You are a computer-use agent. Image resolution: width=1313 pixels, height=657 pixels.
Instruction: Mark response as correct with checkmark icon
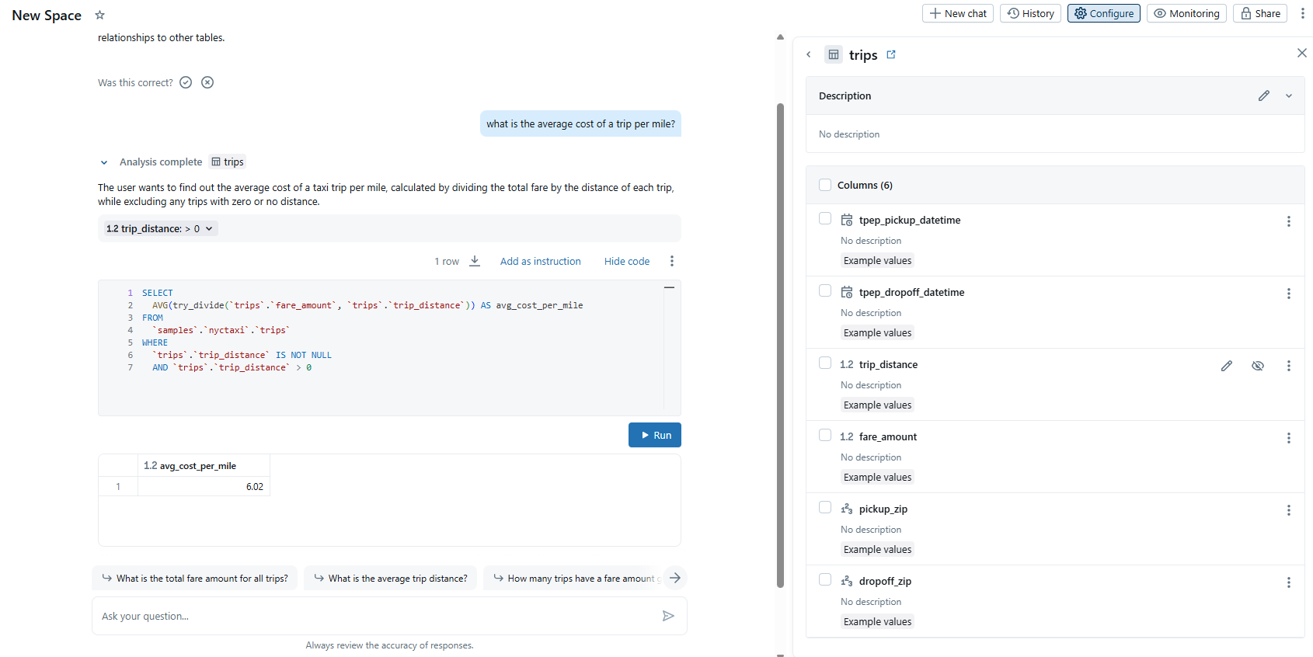(x=186, y=82)
